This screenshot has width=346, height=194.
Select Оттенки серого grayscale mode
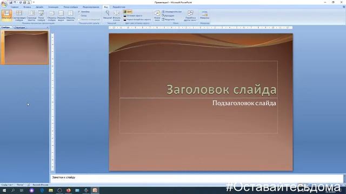133,16
